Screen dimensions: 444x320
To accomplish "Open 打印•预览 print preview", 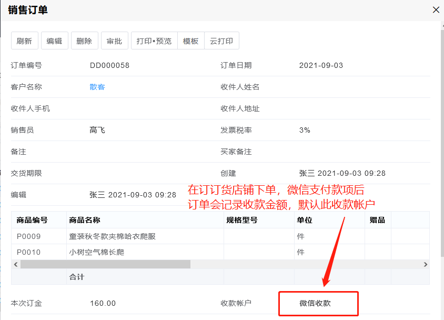I will (154, 41).
